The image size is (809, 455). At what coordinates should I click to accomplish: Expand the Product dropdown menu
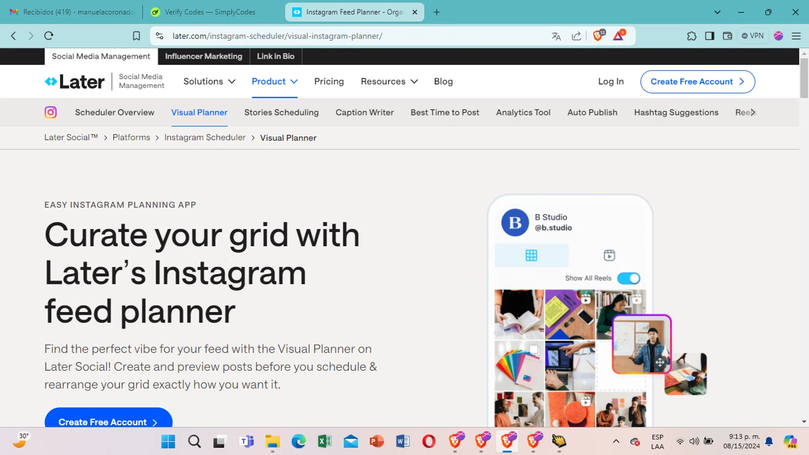click(x=275, y=82)
